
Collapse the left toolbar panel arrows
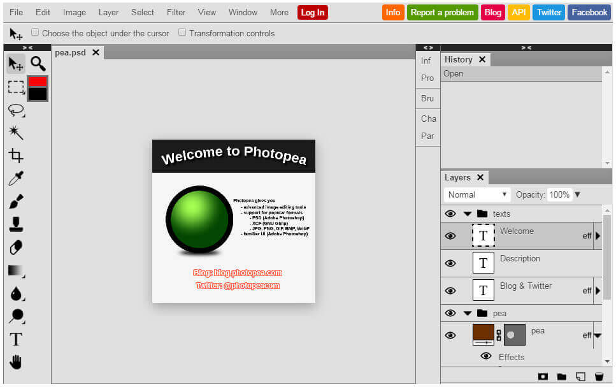tap(27, 48)
